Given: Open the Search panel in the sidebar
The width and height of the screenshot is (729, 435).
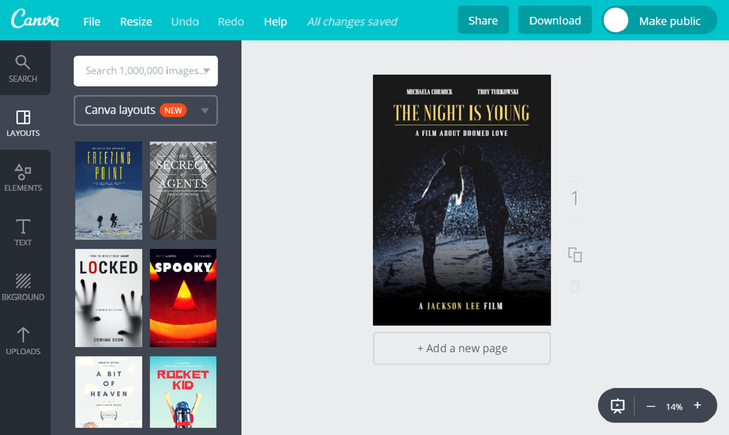Looking at the screenshot, I should [23, 68].
